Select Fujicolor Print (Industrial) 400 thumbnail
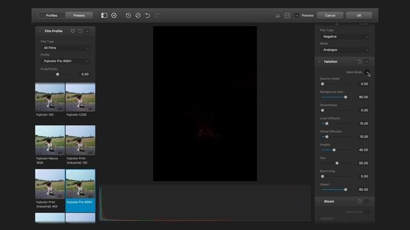The height and width of the screenshot is (230, 410). [x=50, y=184]
